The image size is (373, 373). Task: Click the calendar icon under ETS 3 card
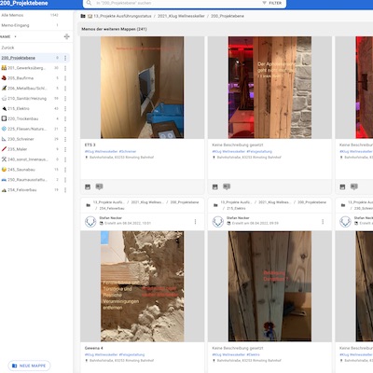88,186
